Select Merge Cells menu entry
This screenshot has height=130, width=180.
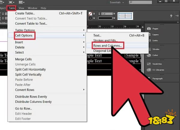pos(23,59)
